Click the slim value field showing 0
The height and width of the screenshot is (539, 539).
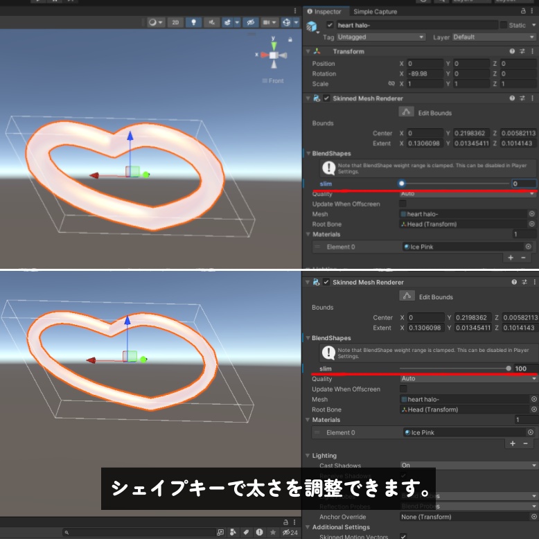click(x=524, y=184)
